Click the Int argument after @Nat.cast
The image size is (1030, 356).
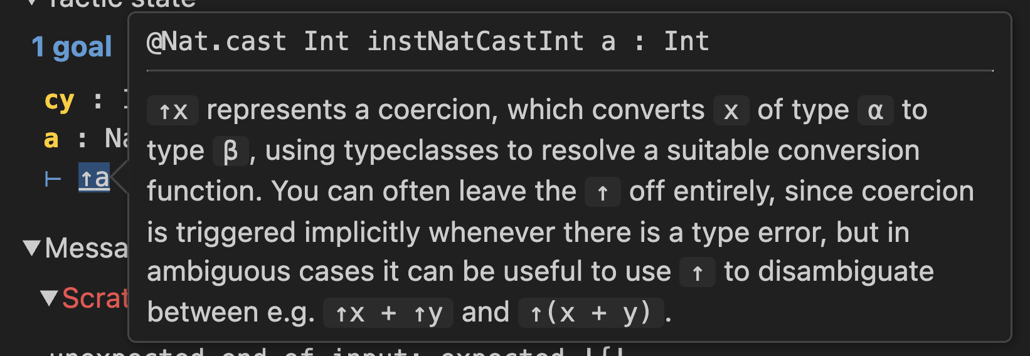(326, 42)
